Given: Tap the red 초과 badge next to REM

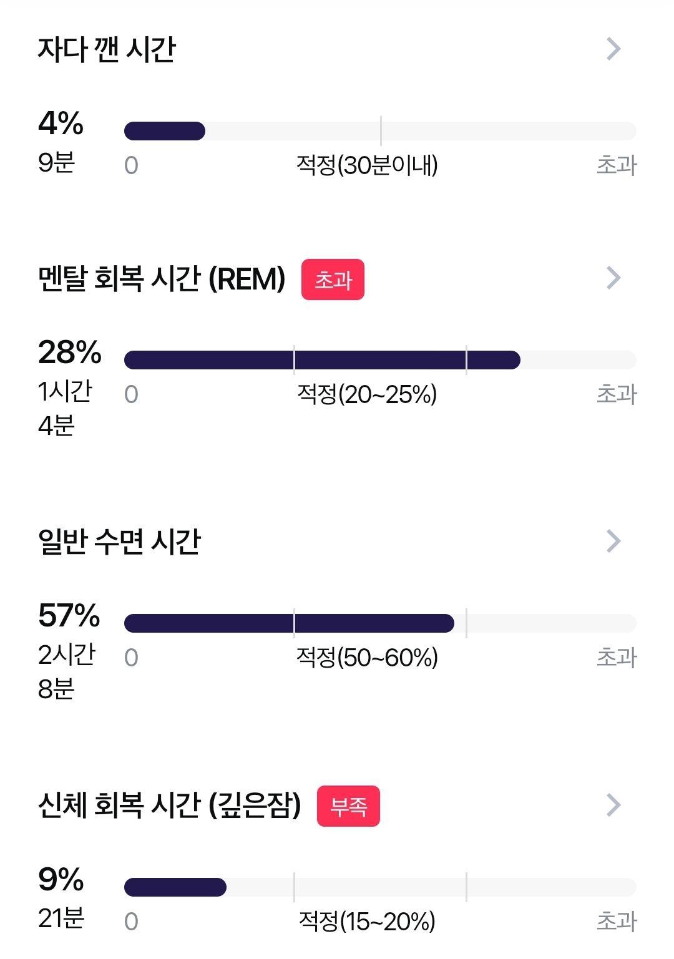Looking at the screenshot, I should click(x=333, y=280).
